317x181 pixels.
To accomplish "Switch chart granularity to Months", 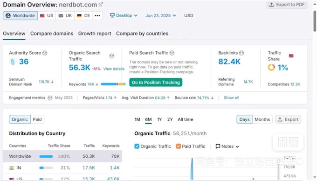I will pos(262,119).
